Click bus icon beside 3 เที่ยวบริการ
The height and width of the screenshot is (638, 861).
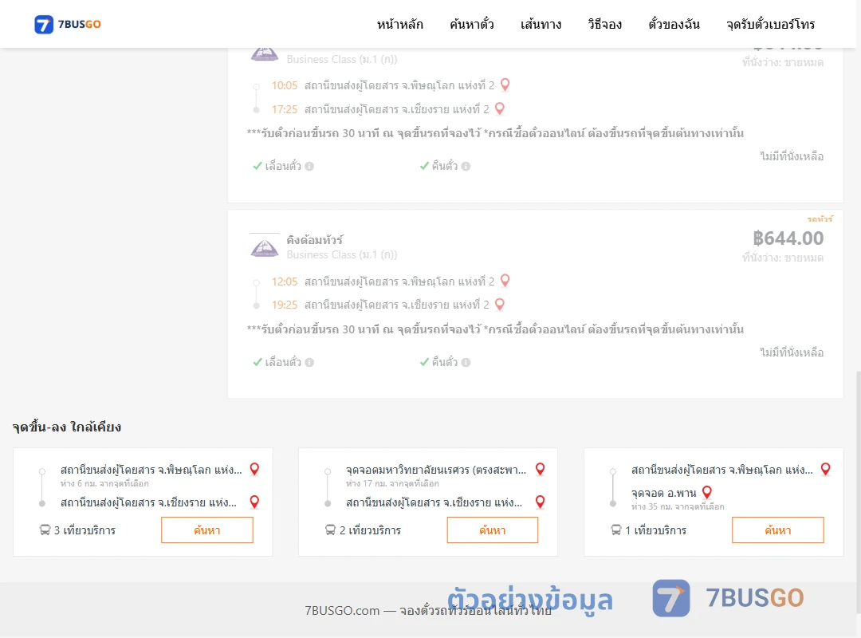(x=45, y=530)
